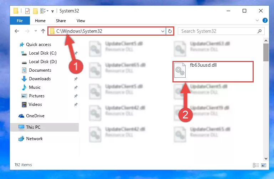Image resolution: width=274 pixels, height=179 pixels.
Task: Open Downloads in the sidebar
Action: click(x=40, y=79)
